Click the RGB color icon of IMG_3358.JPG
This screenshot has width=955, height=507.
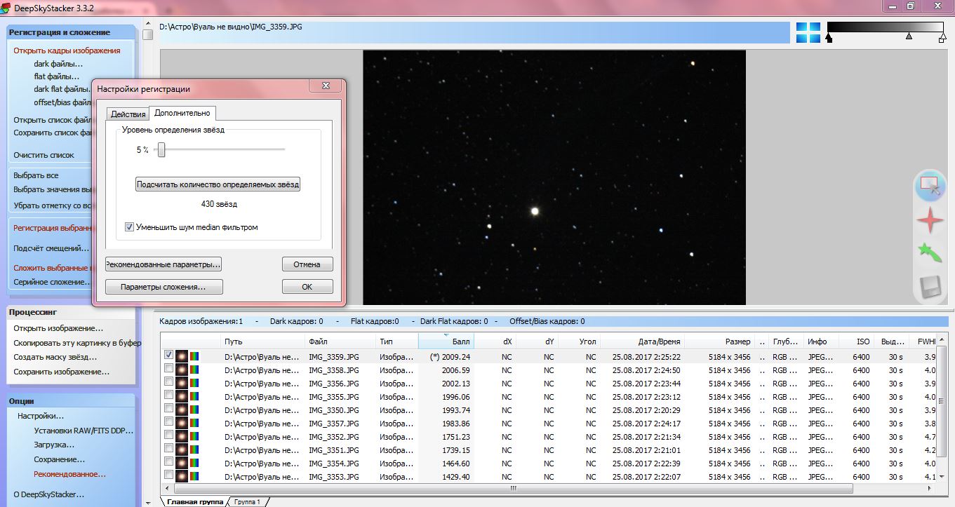[194, 370]
